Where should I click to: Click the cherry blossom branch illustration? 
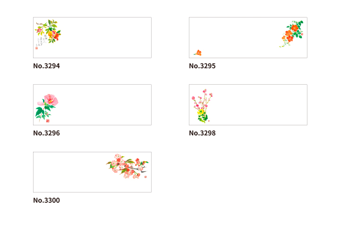(x=127, y=166)
